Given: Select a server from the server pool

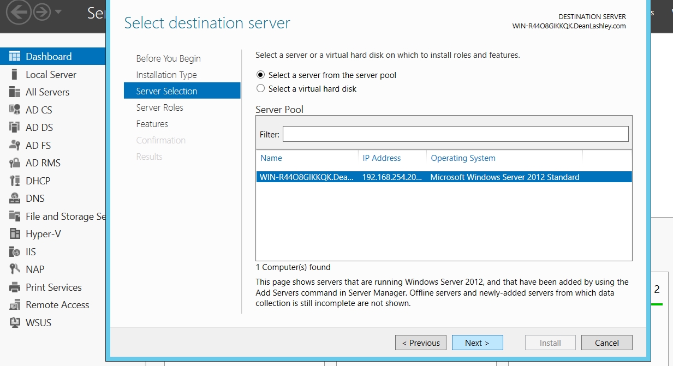Looking at the screenshot, I should (x=260, y=75).
